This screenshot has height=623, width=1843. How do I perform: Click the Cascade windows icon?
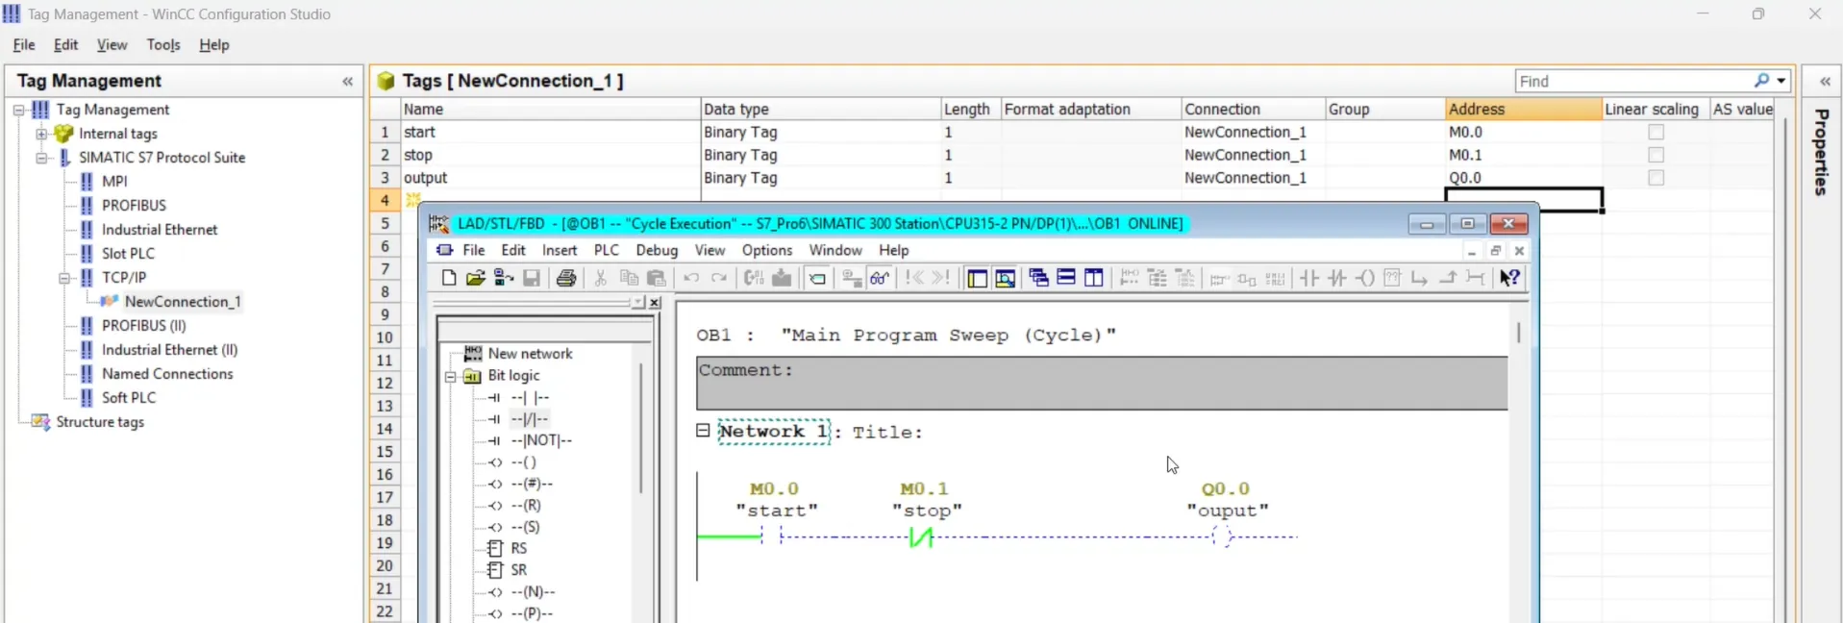point(1038,278)
